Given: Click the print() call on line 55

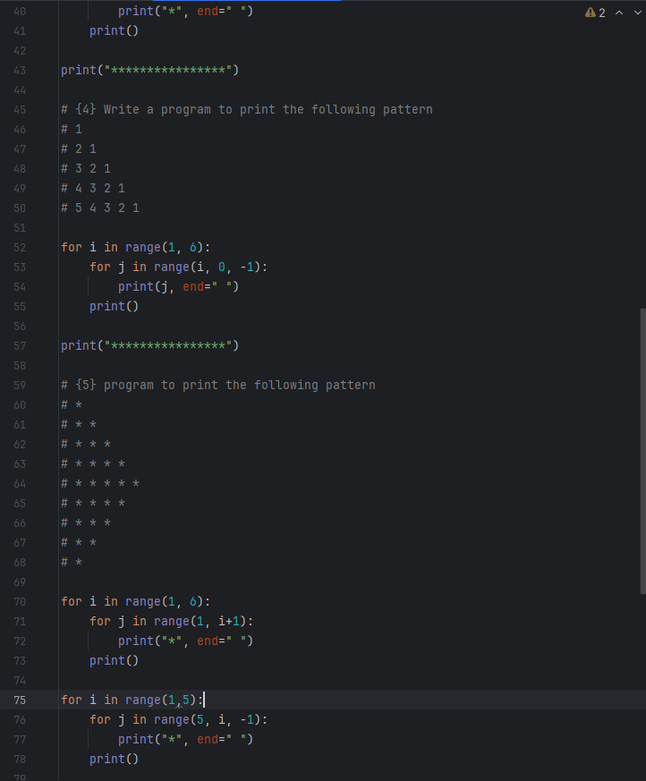Looking at the screenshot, I should (114, 306).
